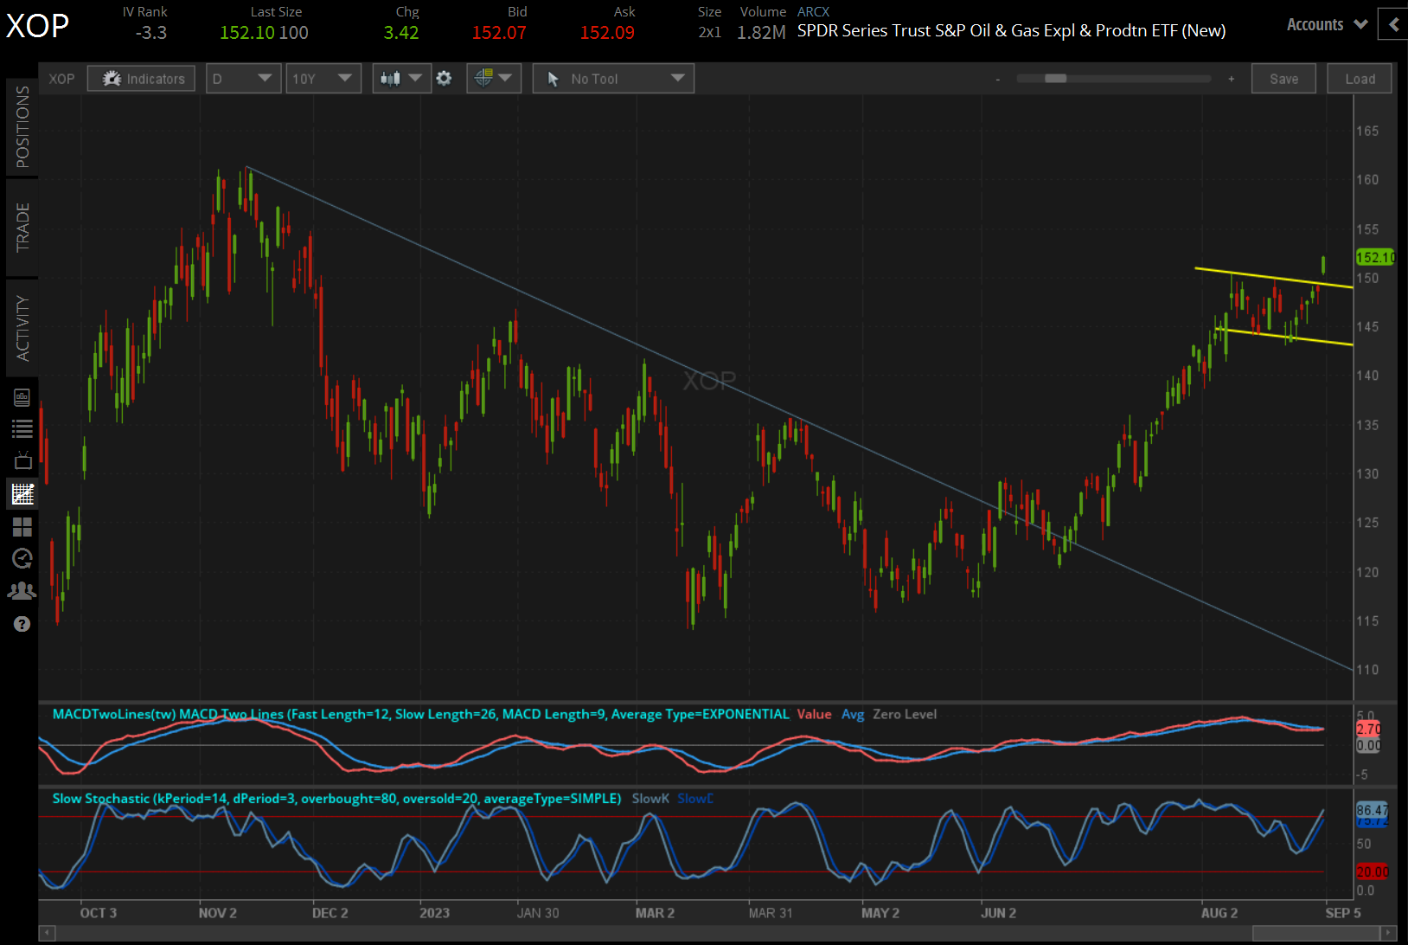This screenshot has height=945, width=1408.
Task: Click the Save chart button
Action: point(1283,78)
